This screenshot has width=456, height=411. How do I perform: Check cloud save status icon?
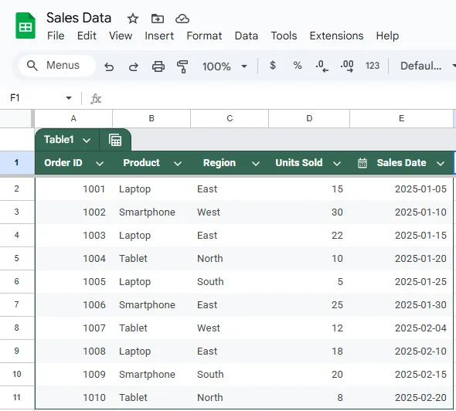(182, 19)
